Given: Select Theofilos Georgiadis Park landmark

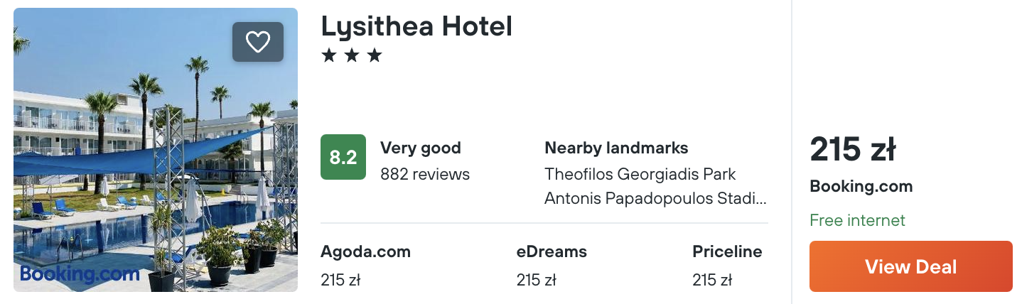Looking at the screenshot, I should click(640, 173).
